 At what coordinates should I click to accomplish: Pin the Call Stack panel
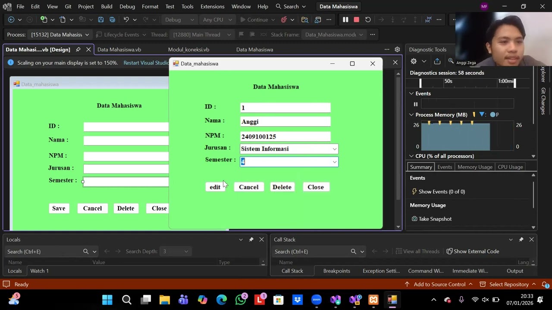pos(521,239)
